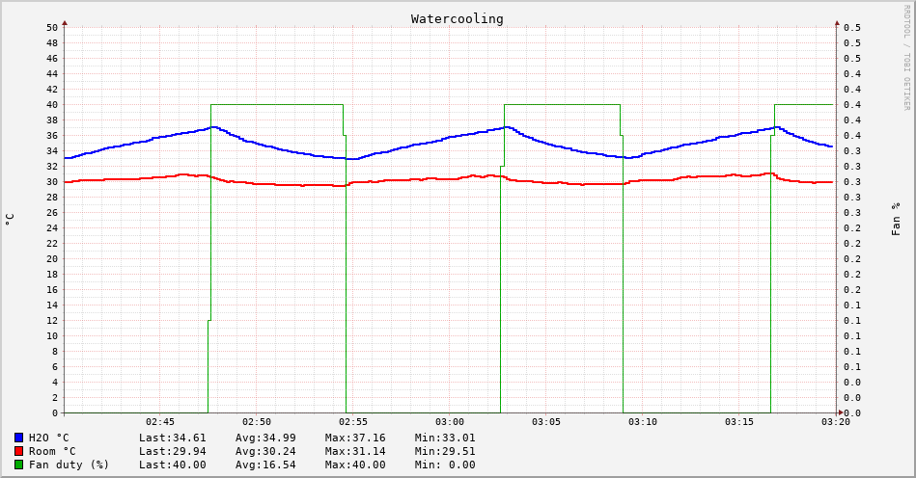Select the 'H2O °C' legend label
The image size is (916, 478).
click(48, 438)
